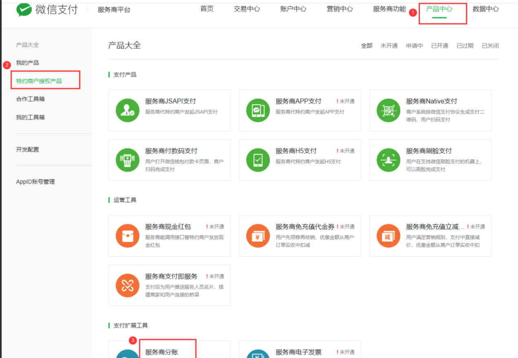Open the 服务商Native支付 product title
This screenshot has height=358, width=518.
(431, 101)
